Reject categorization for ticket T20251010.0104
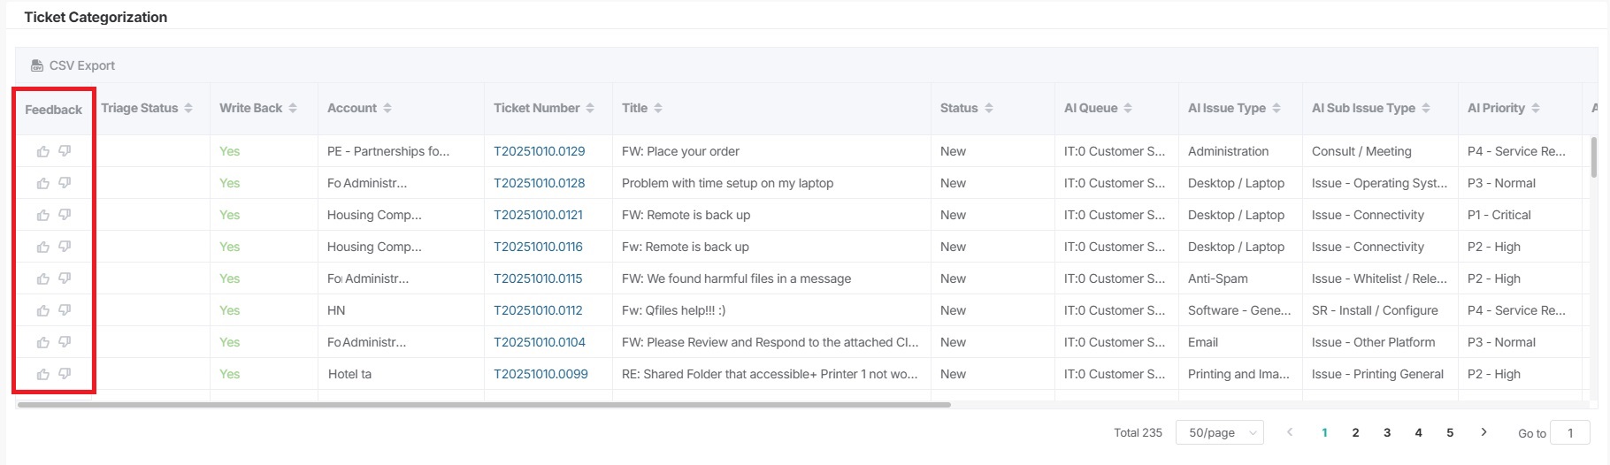The image size is (1610, 465). coord(65,342)
